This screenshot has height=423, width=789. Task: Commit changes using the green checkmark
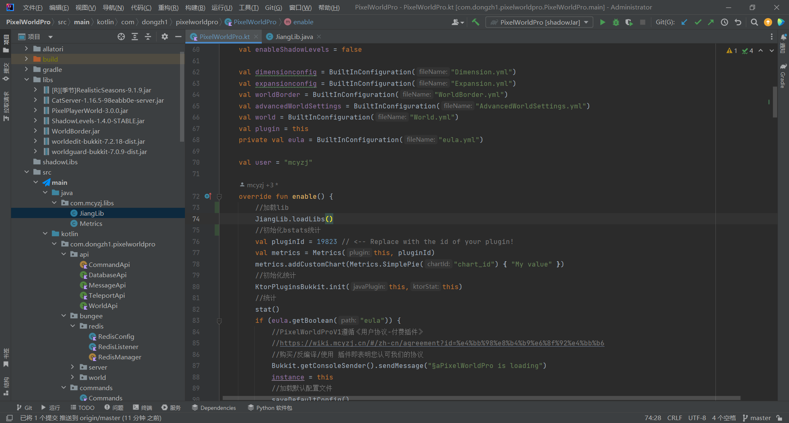click(x=698, y=22)
